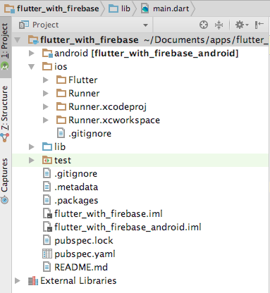270x293 pixels.
Task: Collapse the ios folder arrow
Action: pyautogui.click(x=32, y=67)
